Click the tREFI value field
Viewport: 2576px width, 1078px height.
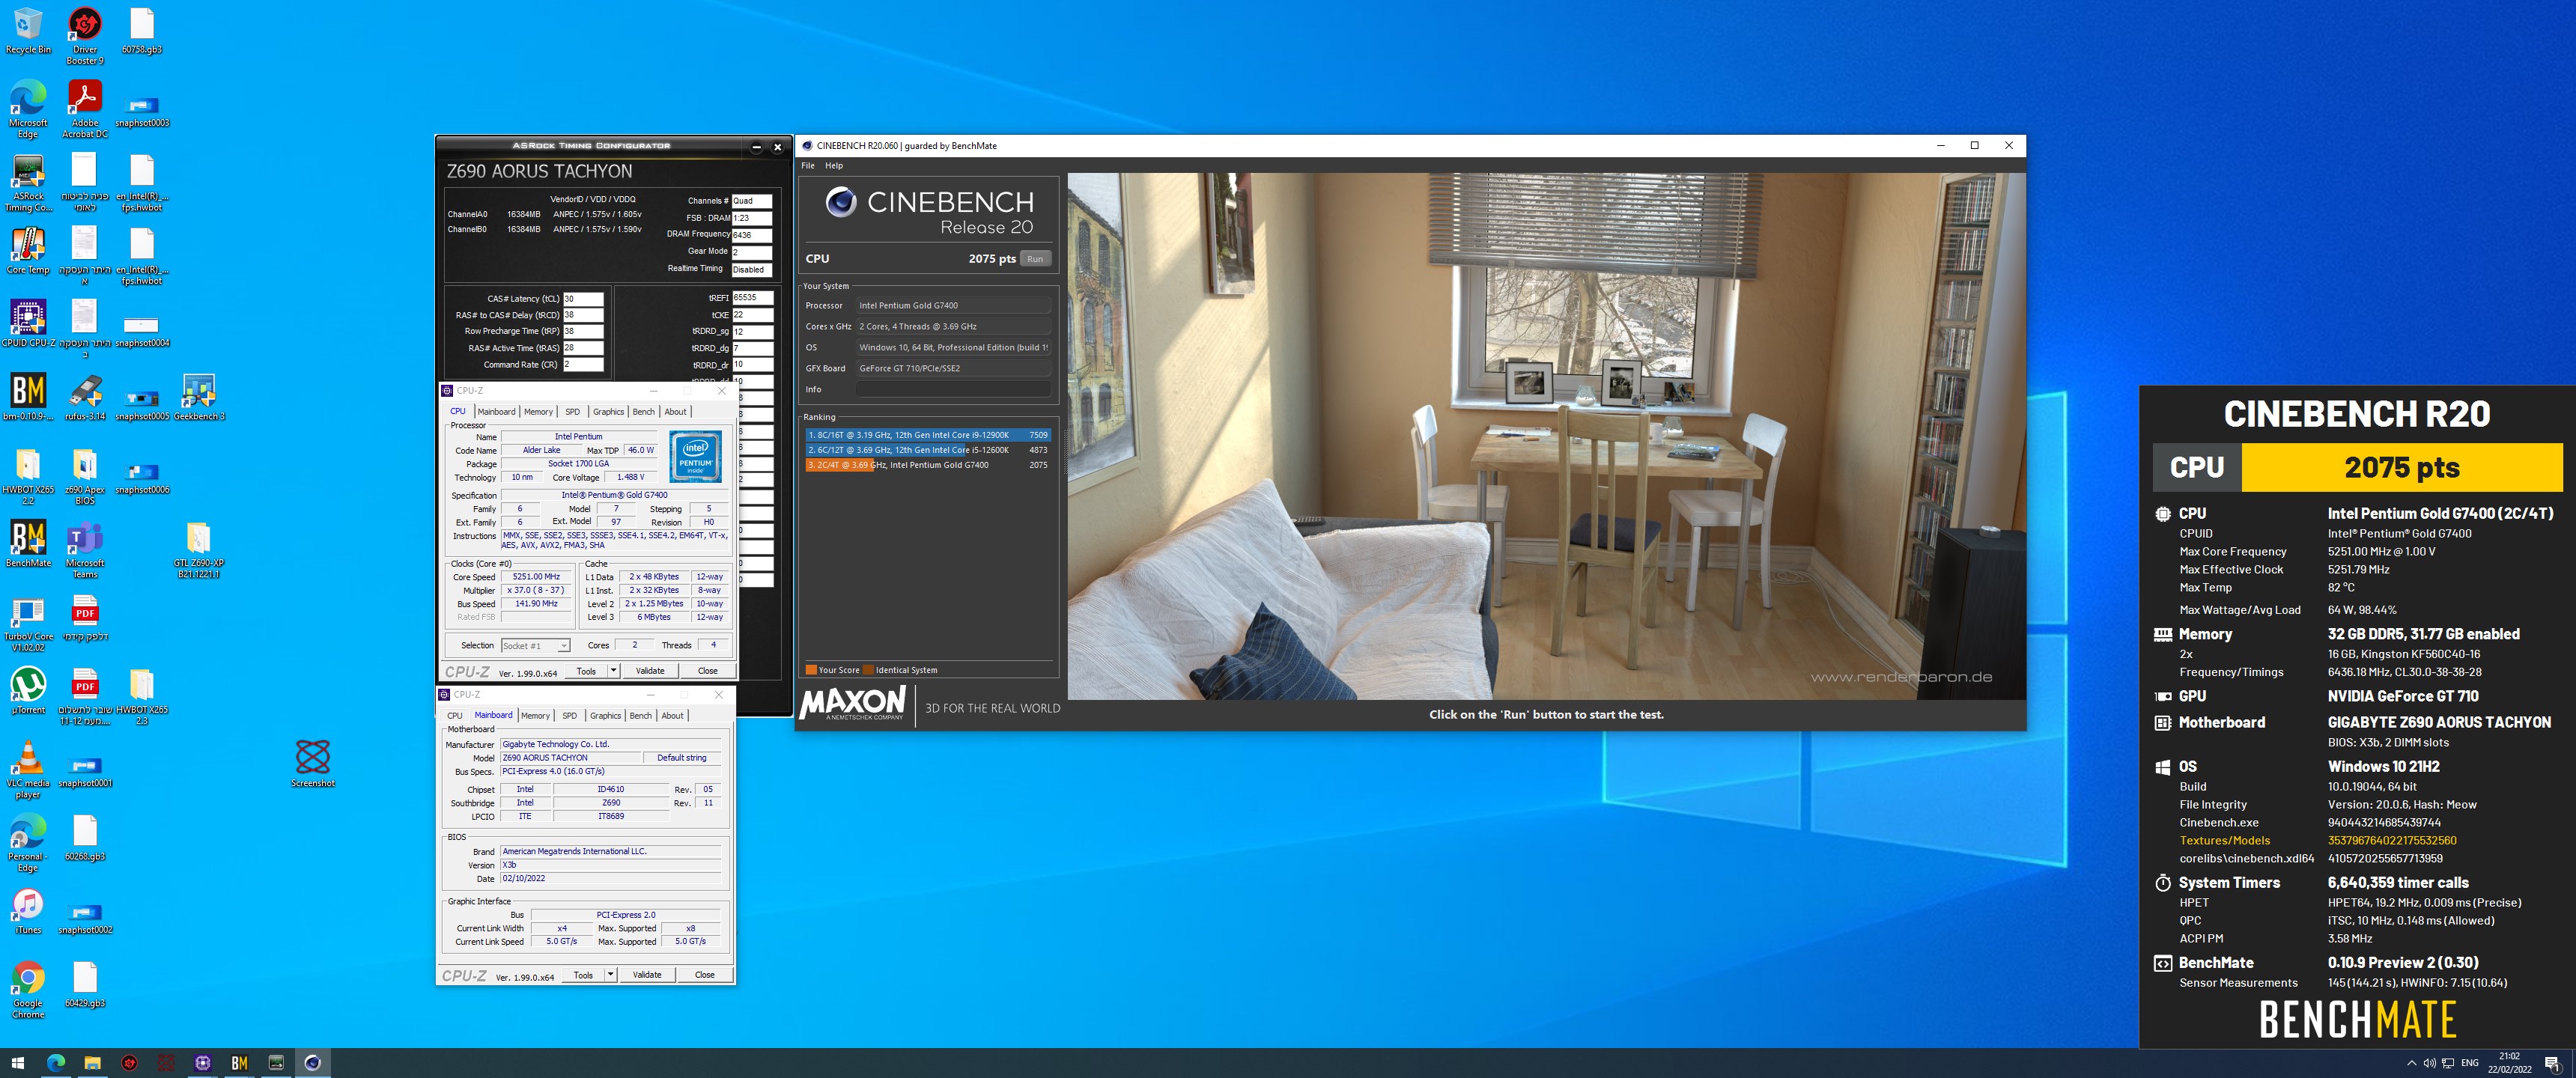(x=752, y=298)
